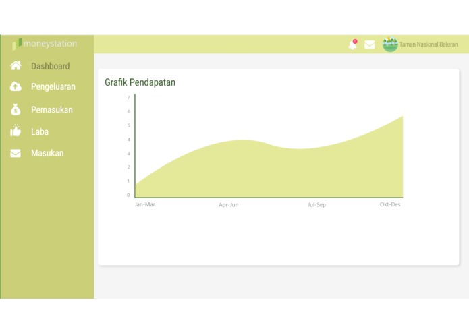Click the envelope icon beside Masukan

point(16,153)
